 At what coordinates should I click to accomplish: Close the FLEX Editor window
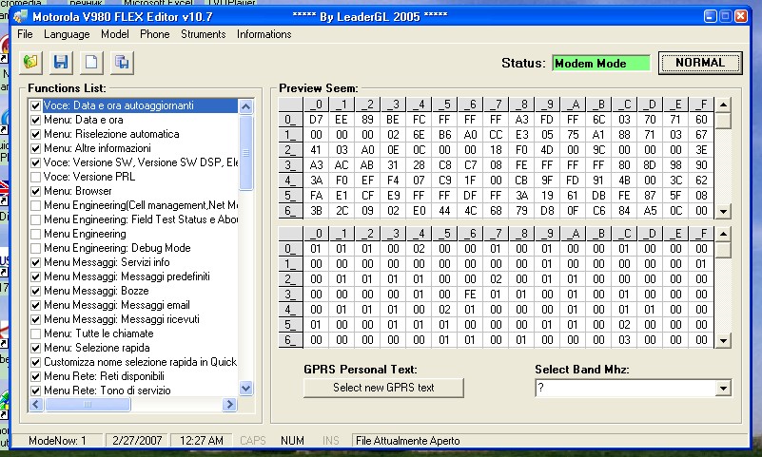click(x=741, y=16)
